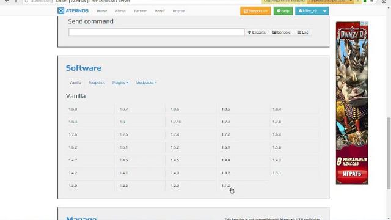Select Vanilla version 1.7.8
Viewport: 391px width, 220px height.
(294, 122)
